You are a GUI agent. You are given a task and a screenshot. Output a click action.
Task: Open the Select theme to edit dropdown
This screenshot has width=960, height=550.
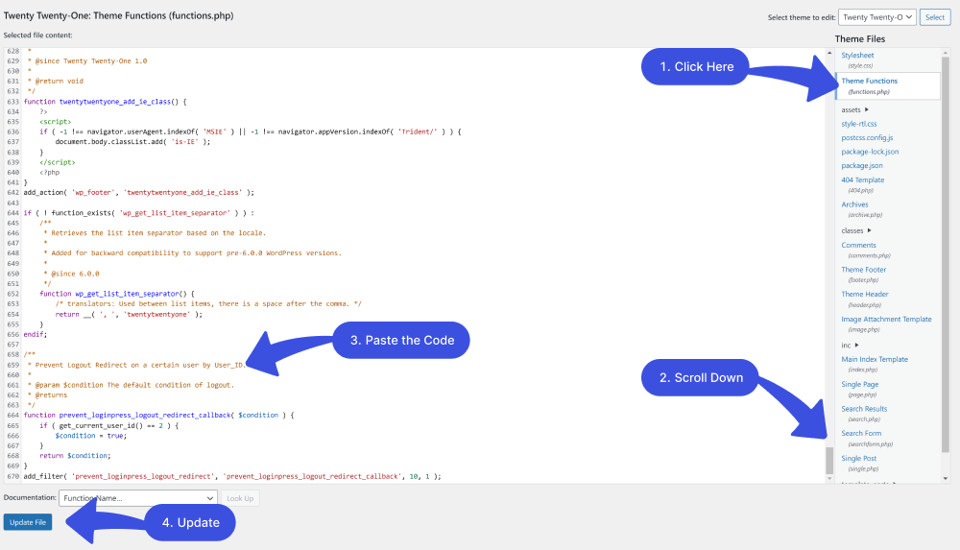(876, 17)
